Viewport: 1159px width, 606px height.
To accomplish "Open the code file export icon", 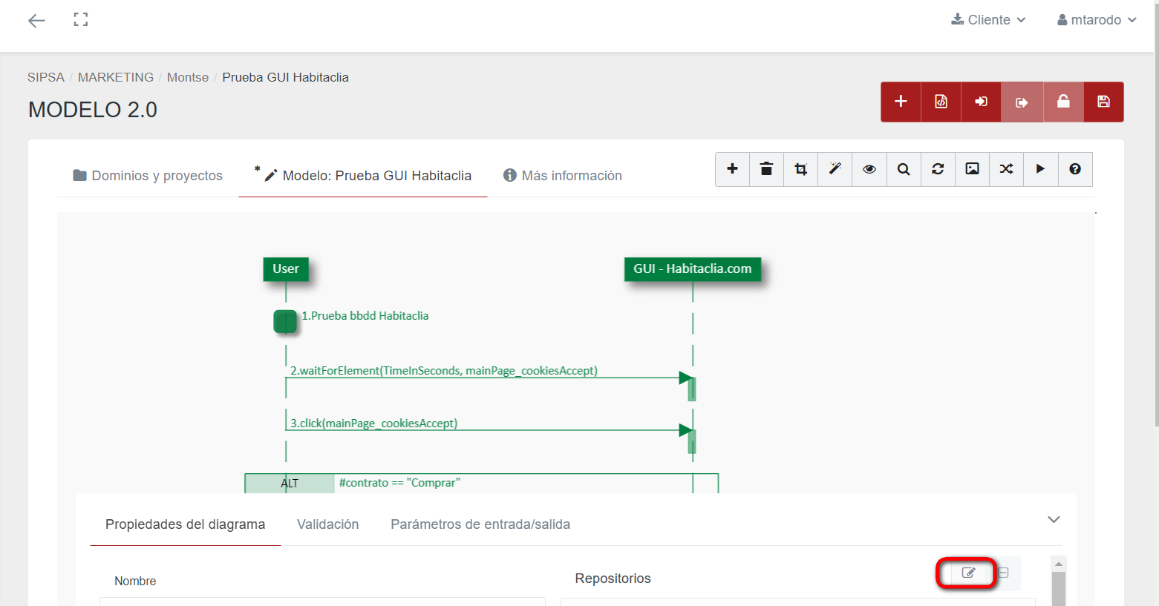I will point(941,102).
